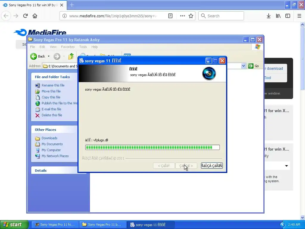Viewport: 305px width, 229px height.
Task: Click Explorer Forward arrow button
Action: click(x=57, y=56)
